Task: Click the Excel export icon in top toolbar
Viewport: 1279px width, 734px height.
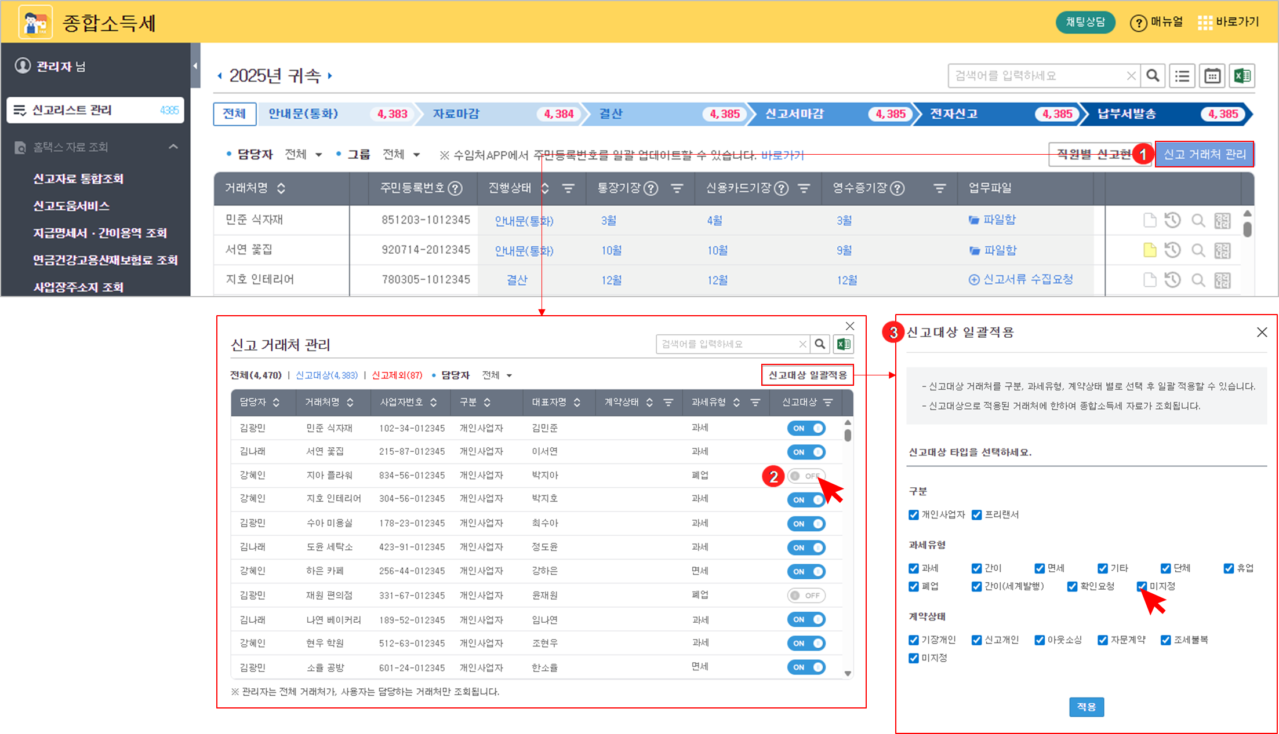Action: click(1242, 76)
